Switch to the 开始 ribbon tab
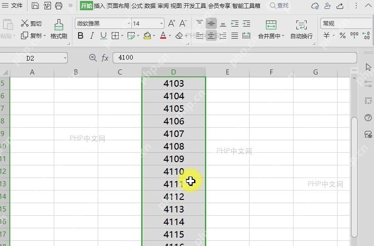This screenshot has height=246, width=374. pyautogui.click(x=86, y=6)
